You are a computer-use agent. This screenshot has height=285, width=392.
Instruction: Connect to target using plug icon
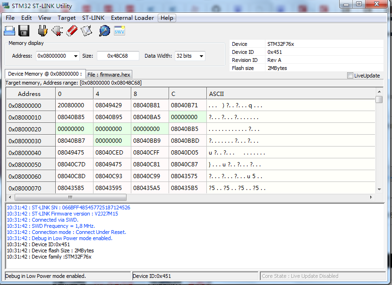(43, 31)
